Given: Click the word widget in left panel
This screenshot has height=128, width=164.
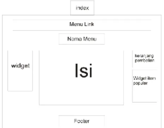Looking at the screenshot, I should click(20, 66).
